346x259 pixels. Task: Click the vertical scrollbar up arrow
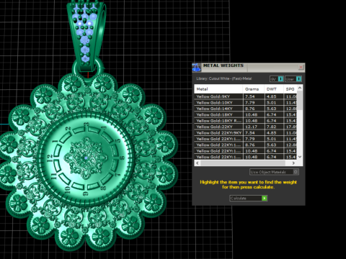tap(300, 88)
